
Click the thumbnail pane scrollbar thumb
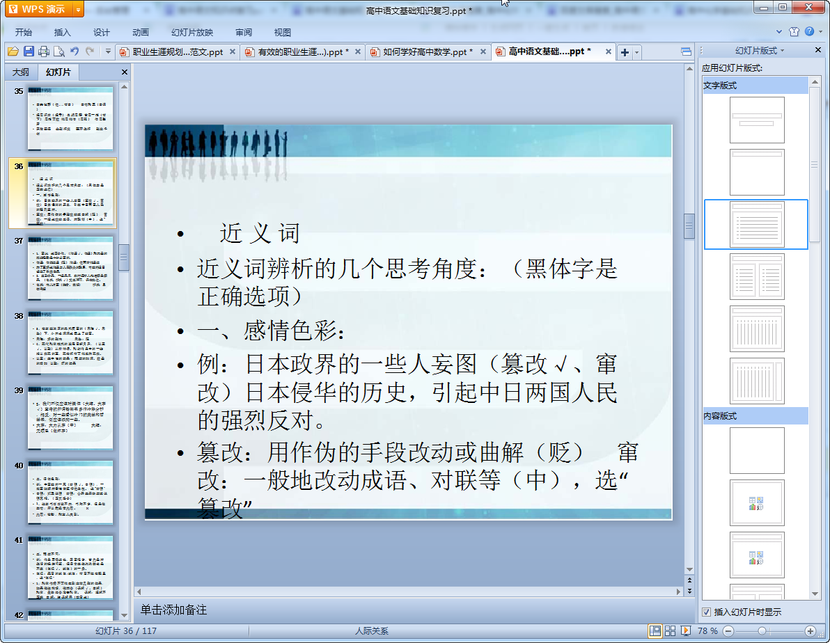[124, 257]
